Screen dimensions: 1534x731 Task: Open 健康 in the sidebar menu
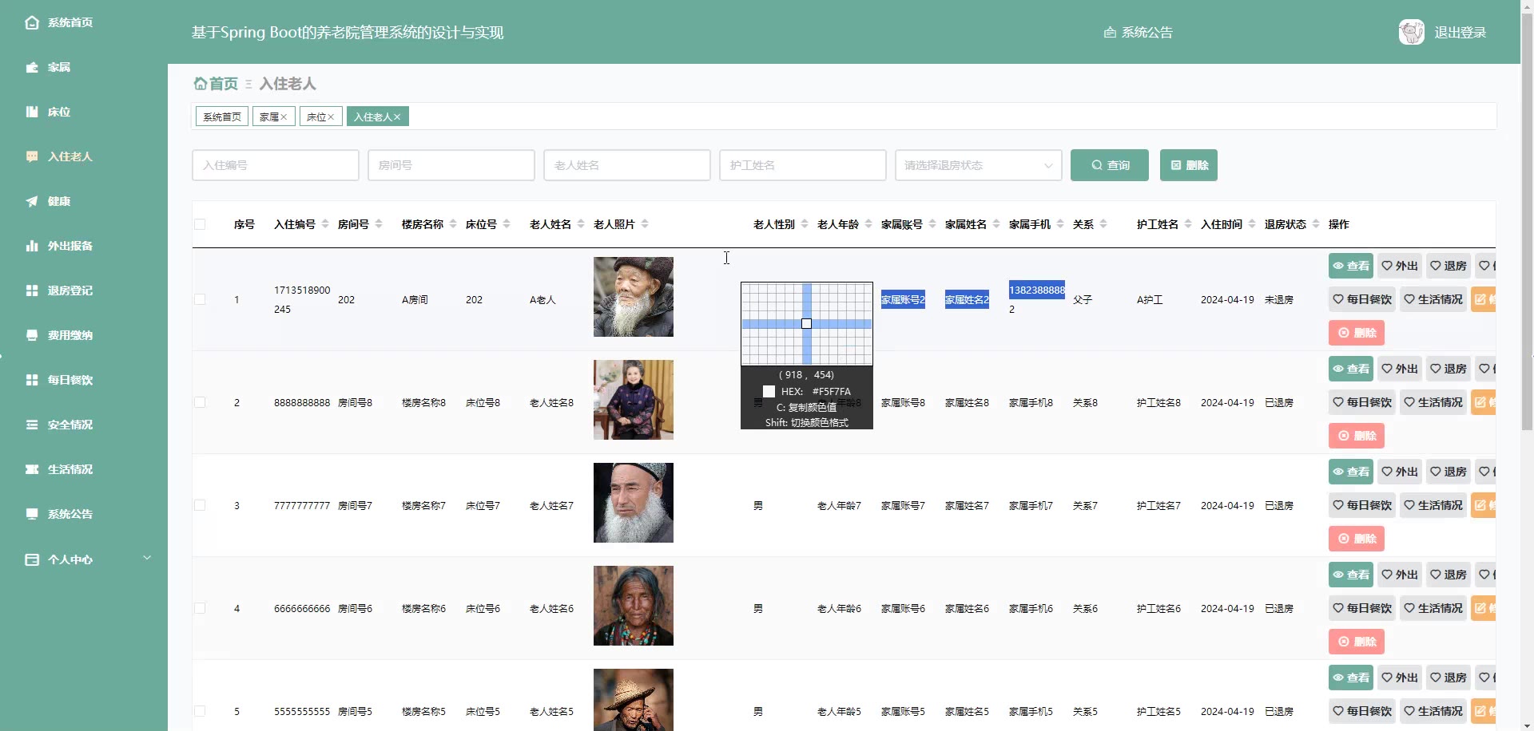tap(59, 201)
